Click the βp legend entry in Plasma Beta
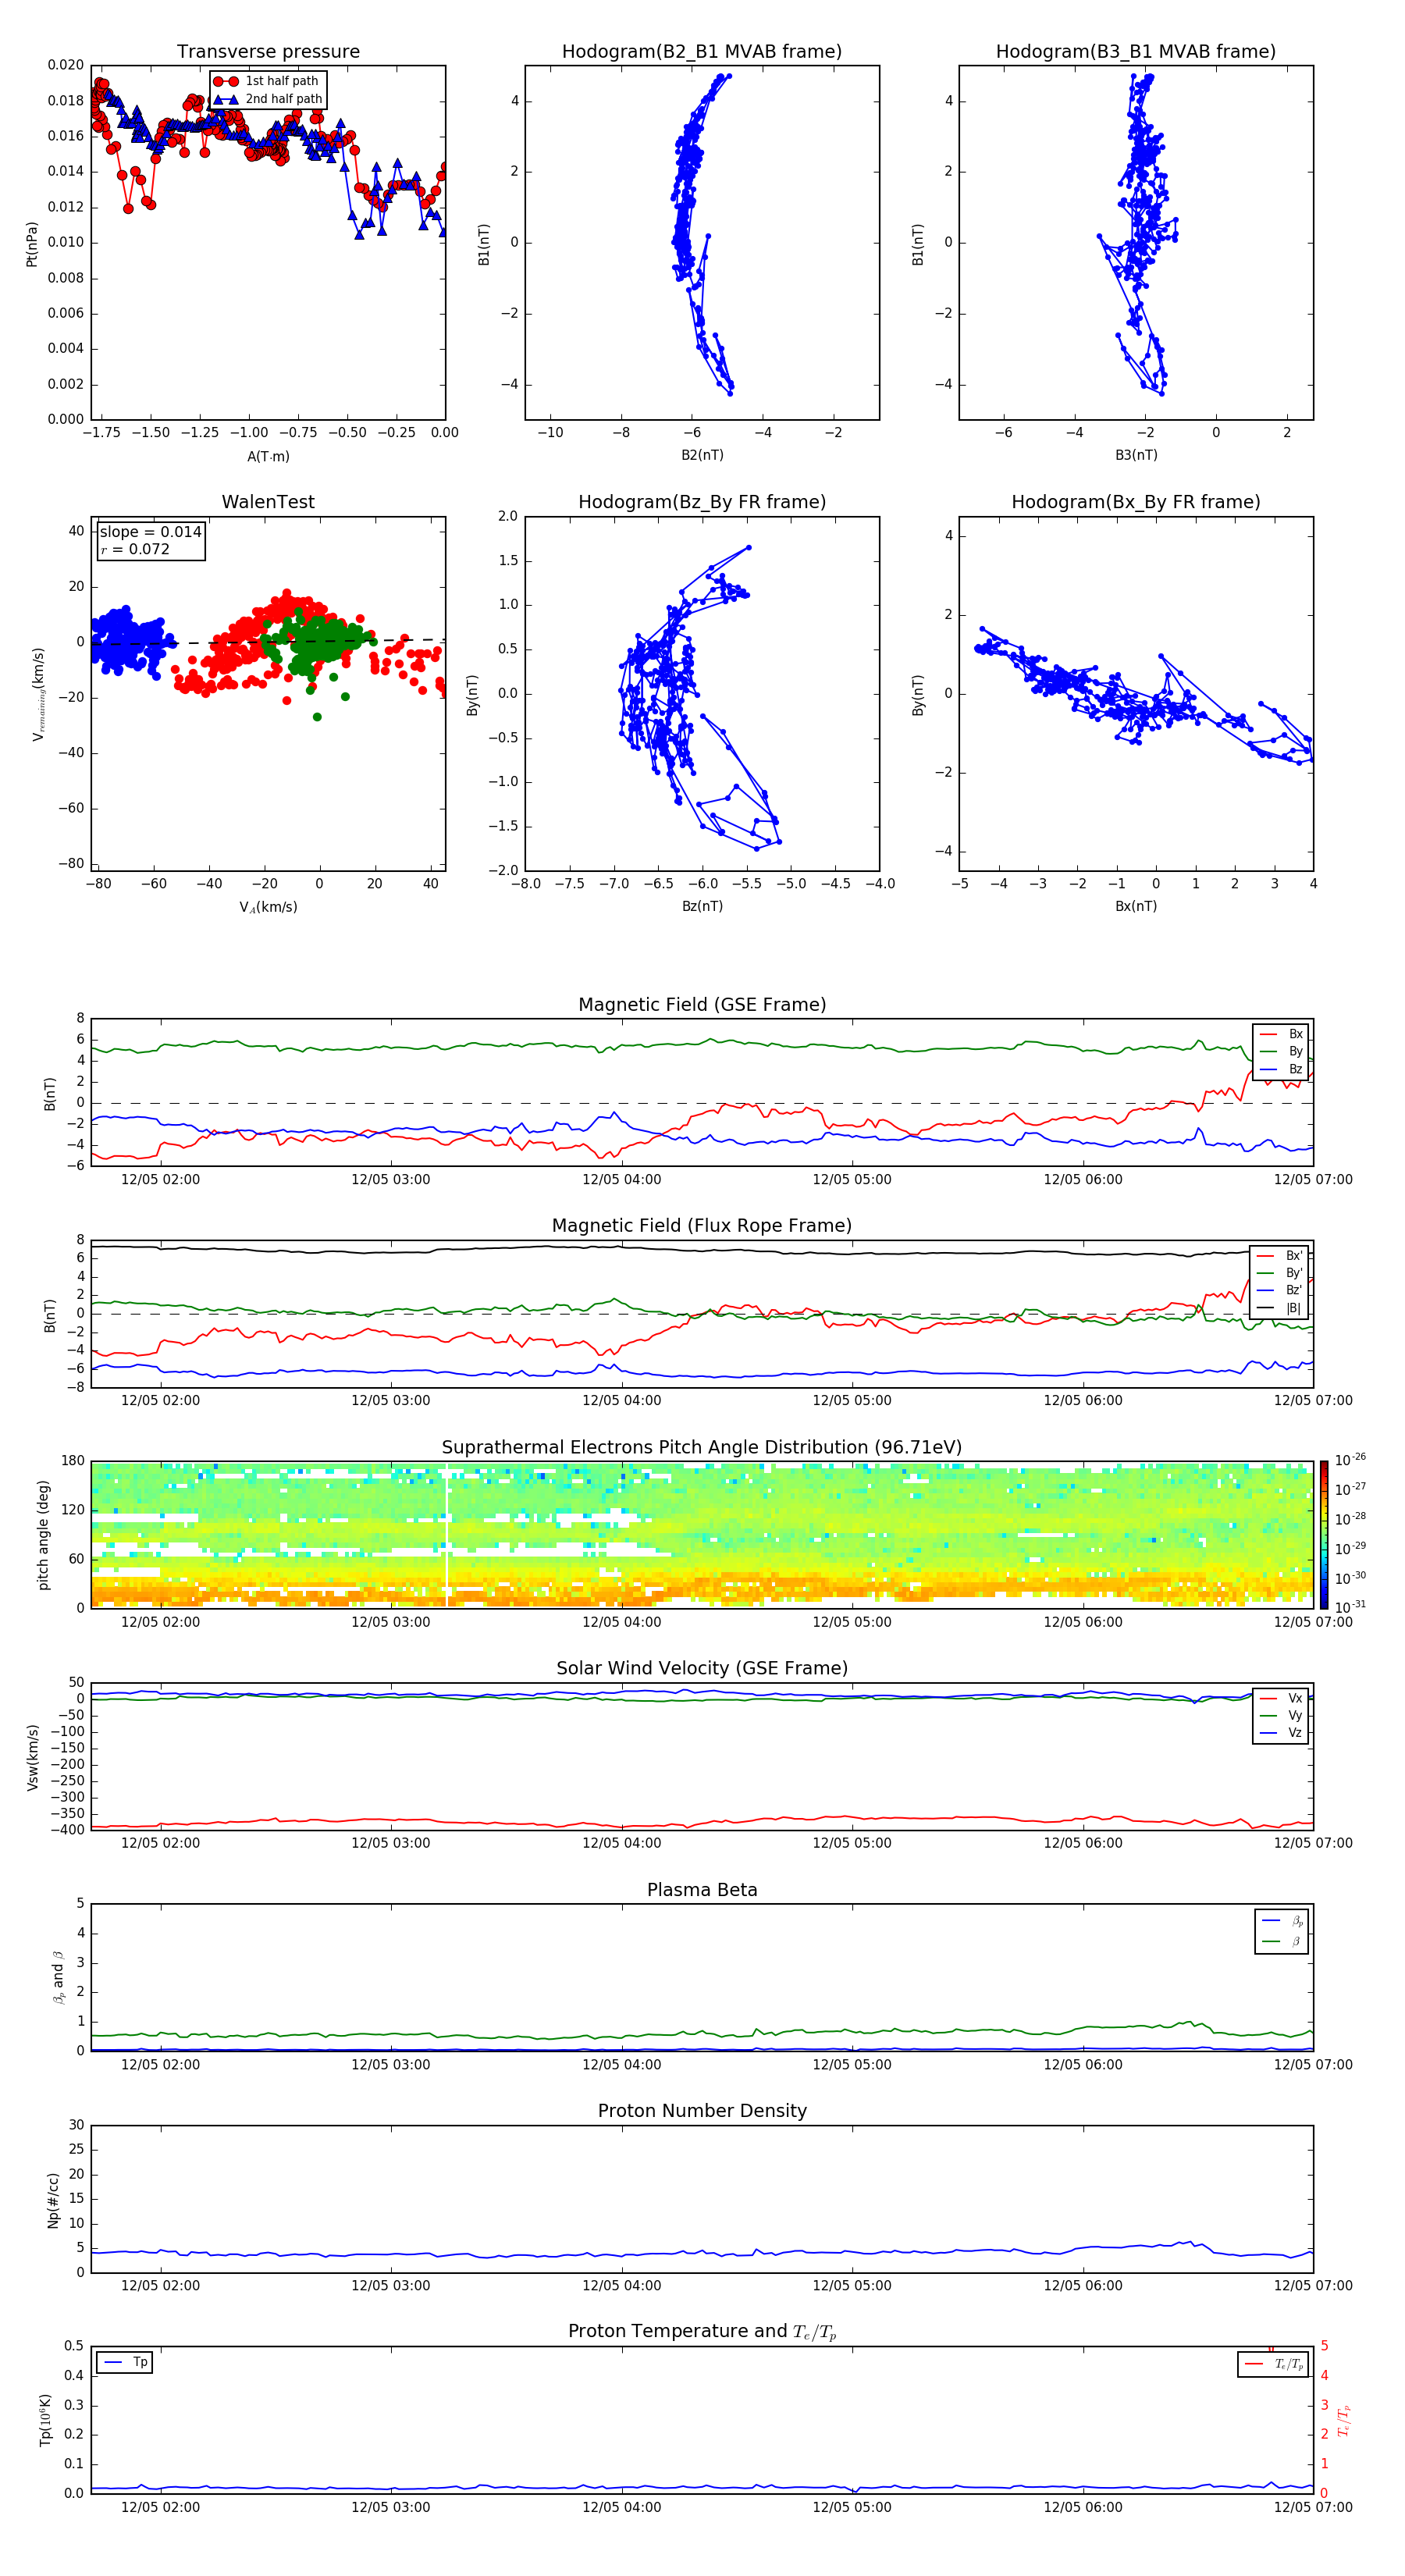This screenshot has height=2576, width=1405. (x=1282, y=1921)
